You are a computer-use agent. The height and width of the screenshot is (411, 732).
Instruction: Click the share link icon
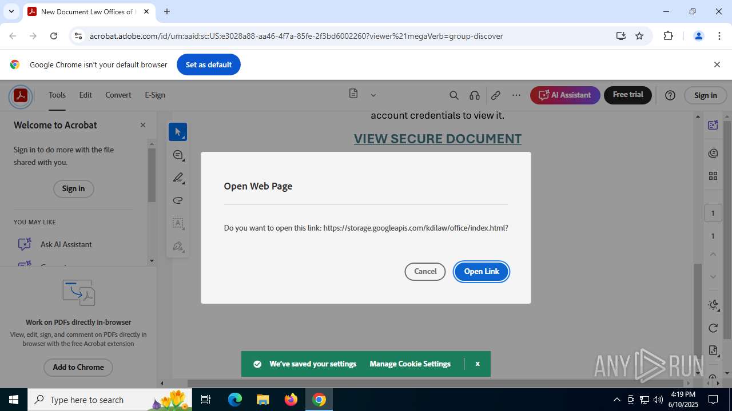(x=496, y=95)
